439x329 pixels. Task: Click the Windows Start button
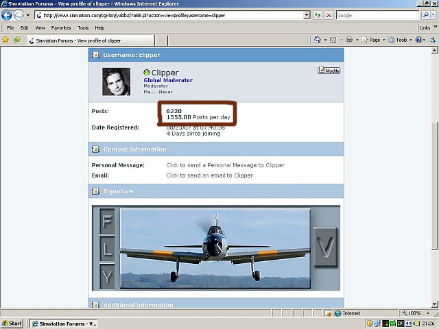pos(12,323)
